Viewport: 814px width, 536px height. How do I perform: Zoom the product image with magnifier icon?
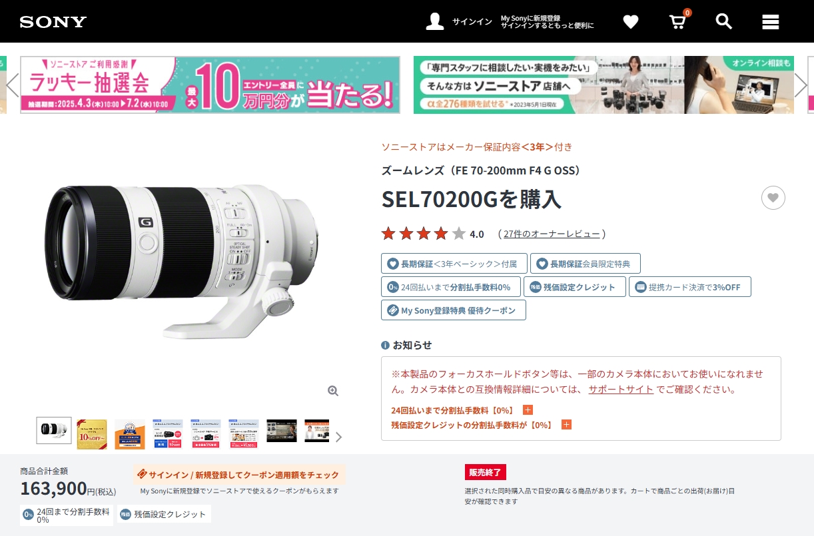click(333, 391)
